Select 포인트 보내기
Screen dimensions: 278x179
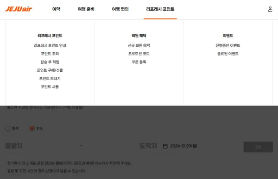click(x=50, y=79)
